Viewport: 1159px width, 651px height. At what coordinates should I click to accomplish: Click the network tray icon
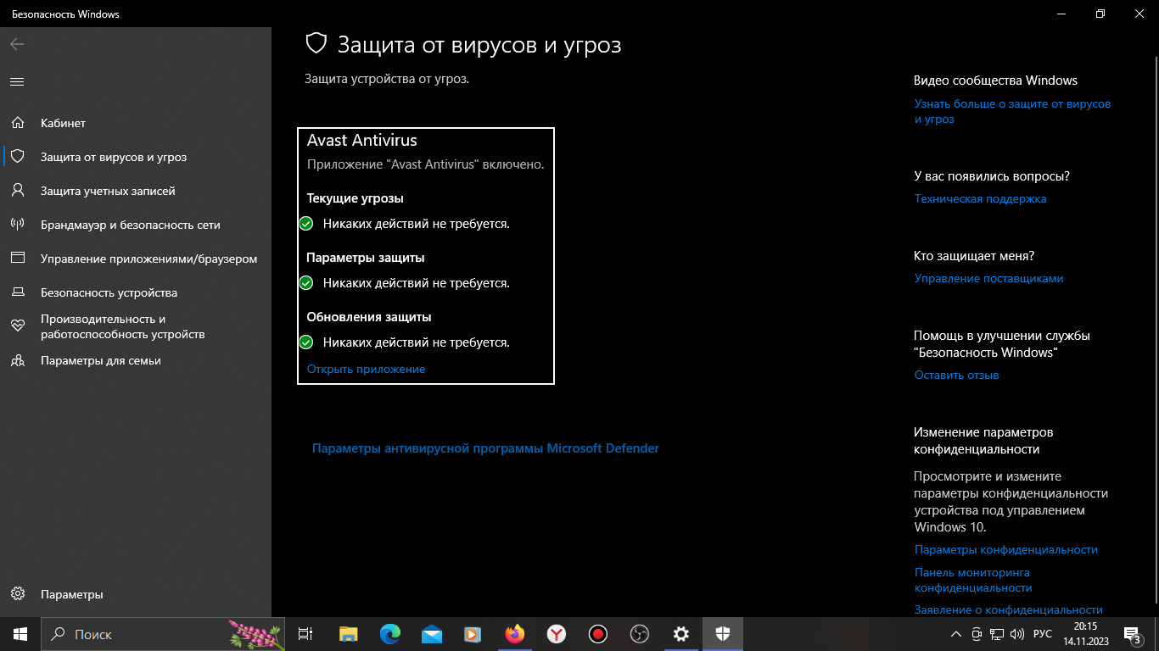pos(998,634)
